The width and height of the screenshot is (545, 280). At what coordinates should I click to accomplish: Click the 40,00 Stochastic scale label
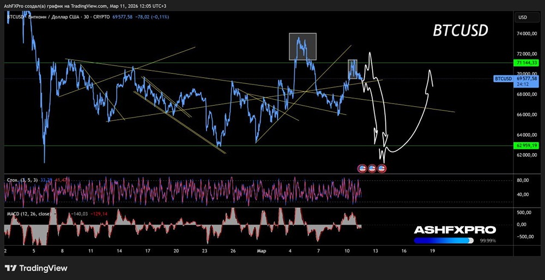(523, 194)
